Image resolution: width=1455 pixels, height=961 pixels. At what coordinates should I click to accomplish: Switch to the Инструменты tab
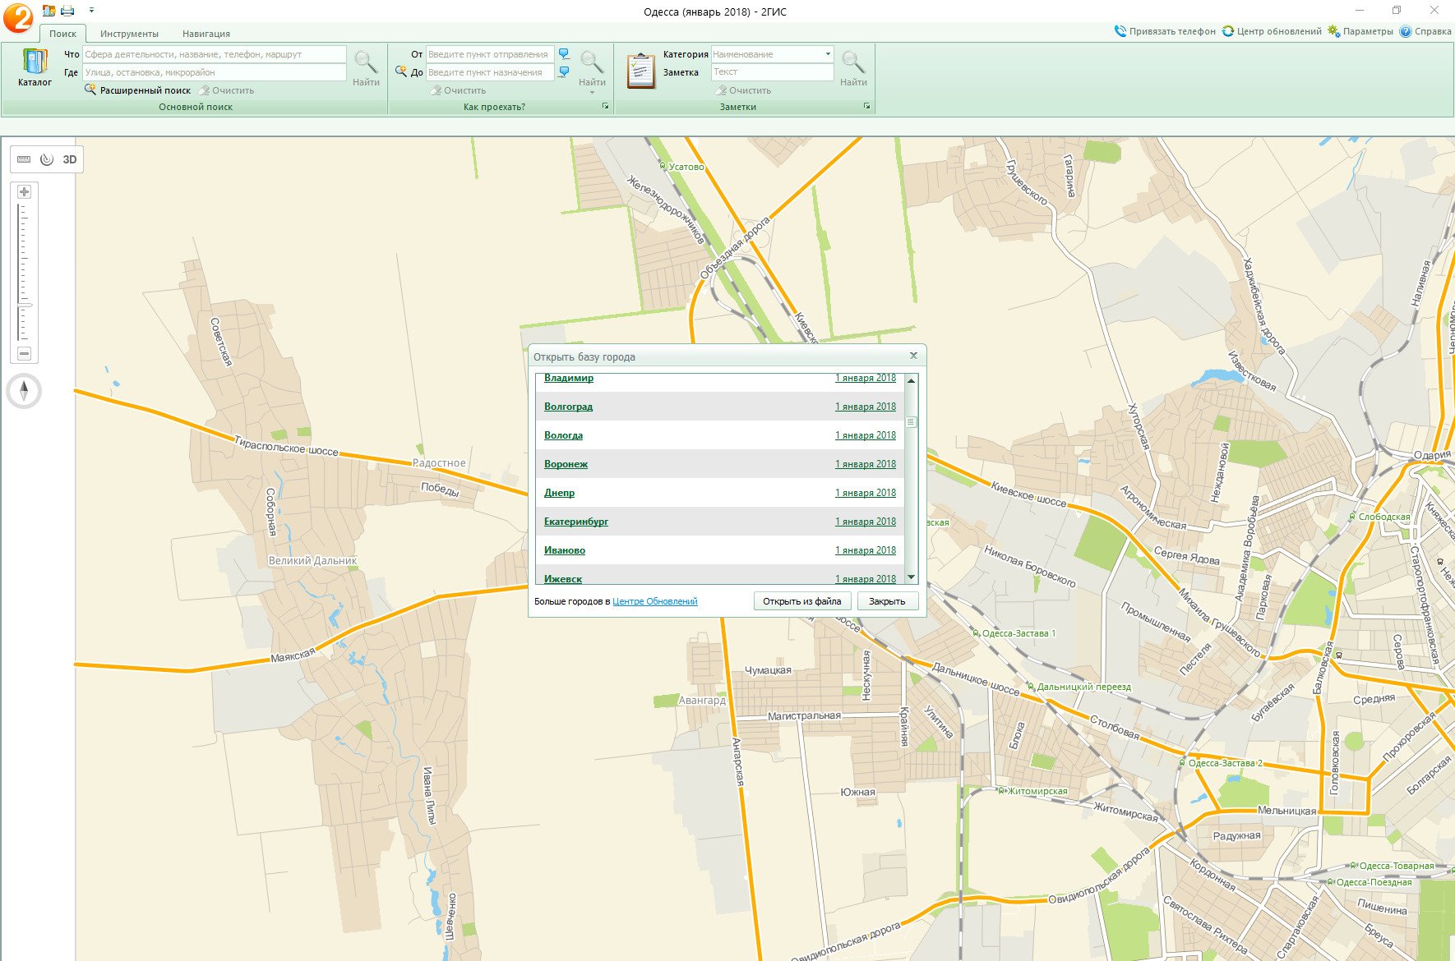129,34
